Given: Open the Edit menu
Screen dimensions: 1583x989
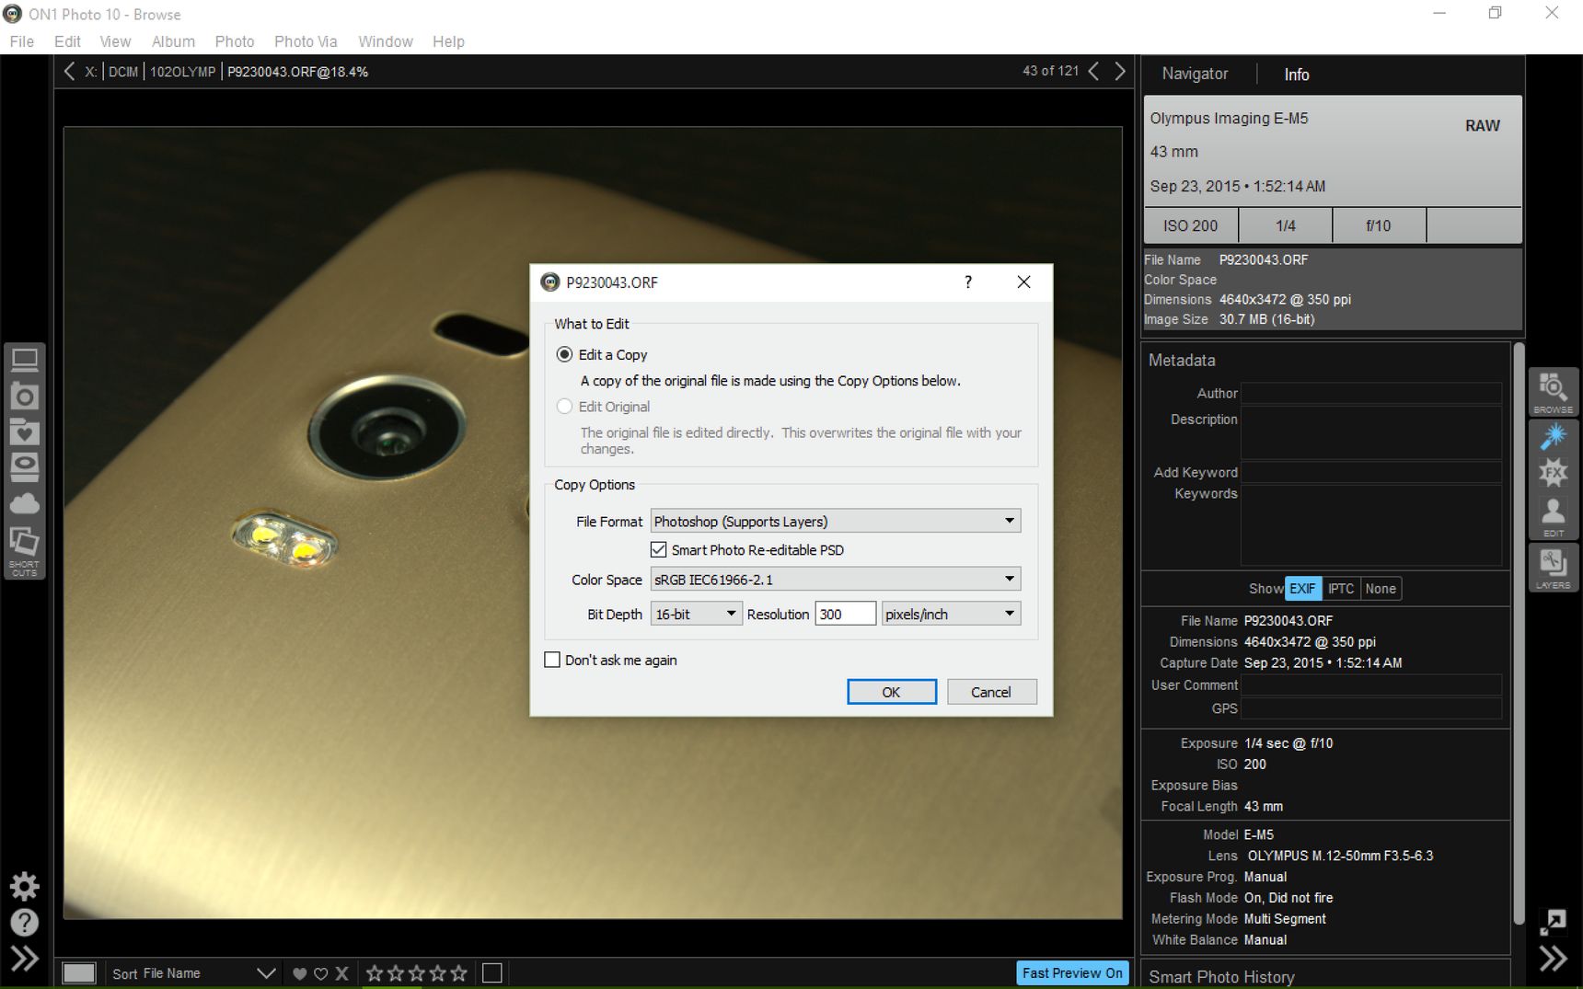Looking at the screenshot, I should (x=67, y=41).
